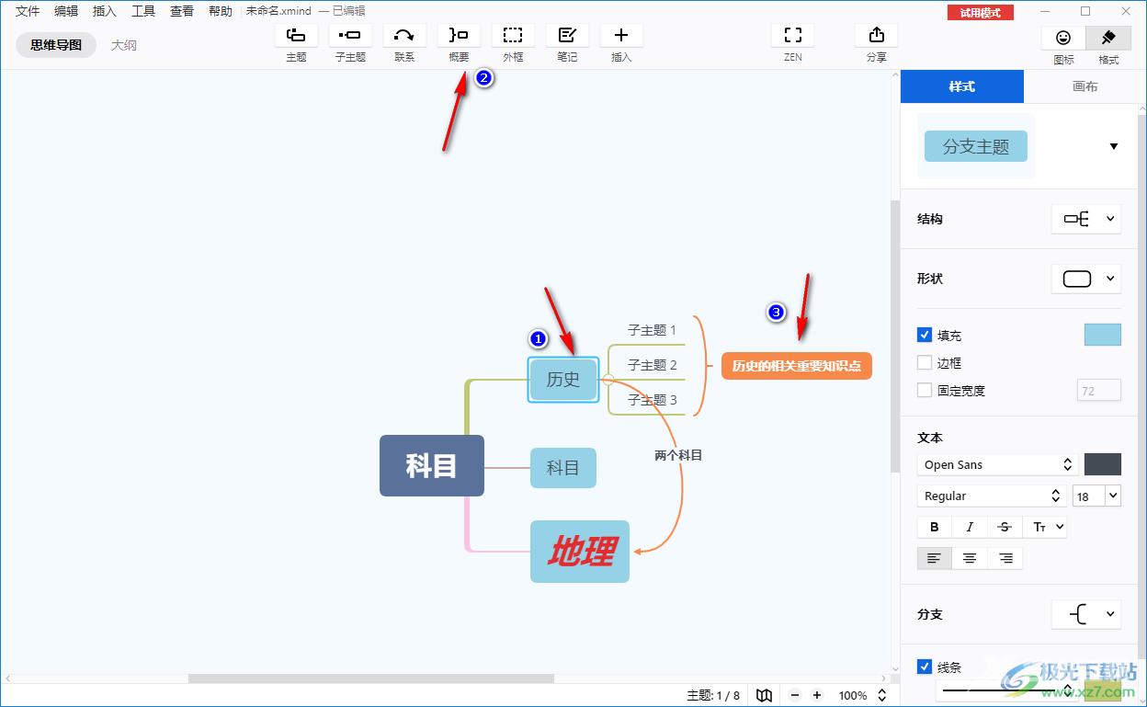Screen dimensions: 1147x707
Task: Switch to the 样式 (Style) tab
Action: click(961, 86)
